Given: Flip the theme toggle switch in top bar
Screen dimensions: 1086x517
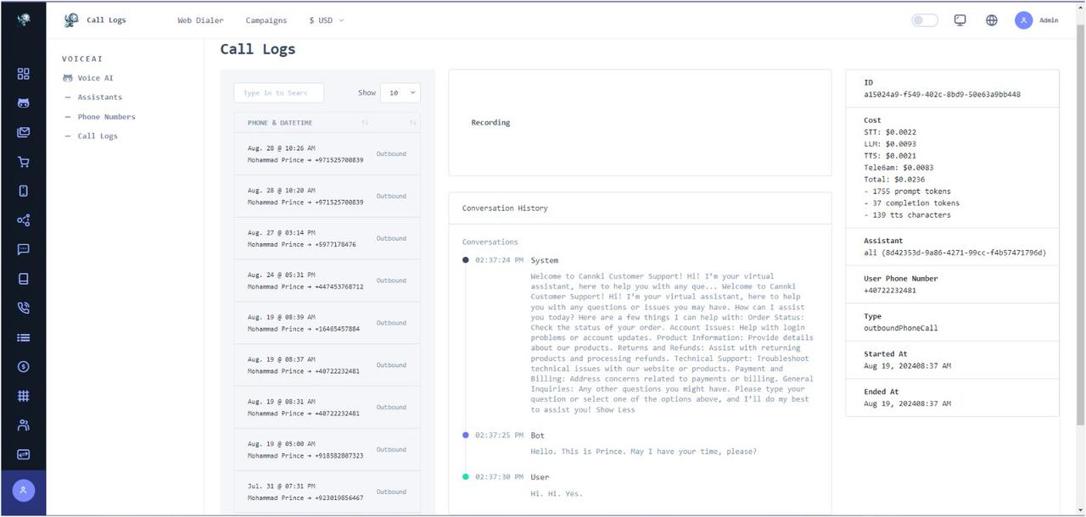Looking at the screenshot, I should point(924,19).
